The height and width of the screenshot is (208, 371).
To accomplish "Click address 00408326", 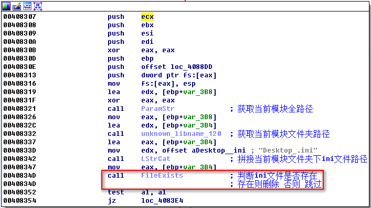I will tap(19, 117).
